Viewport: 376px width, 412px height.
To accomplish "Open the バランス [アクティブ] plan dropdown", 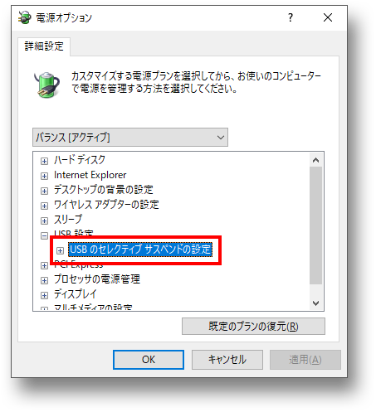I will click(x=130, y=137).
